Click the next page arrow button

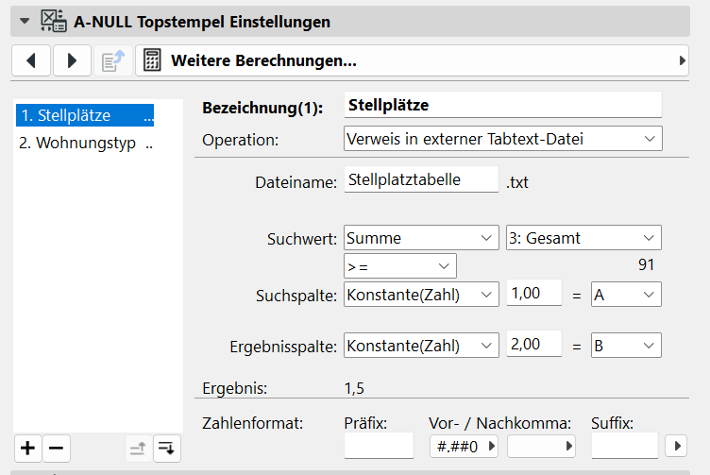click(x=72, y=61)
